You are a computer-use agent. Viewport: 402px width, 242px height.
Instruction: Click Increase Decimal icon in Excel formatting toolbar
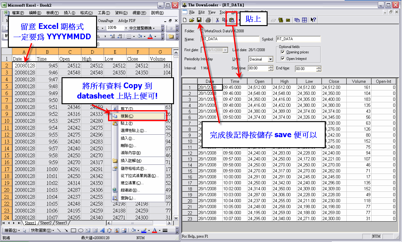tap(113, 36)
